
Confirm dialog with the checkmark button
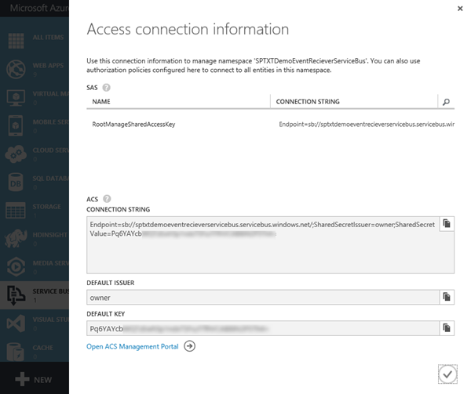447,374
